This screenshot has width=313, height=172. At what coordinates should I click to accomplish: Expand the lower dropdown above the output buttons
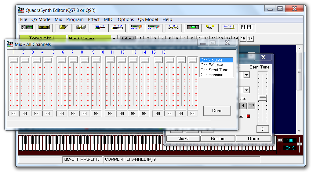(246, 90)
